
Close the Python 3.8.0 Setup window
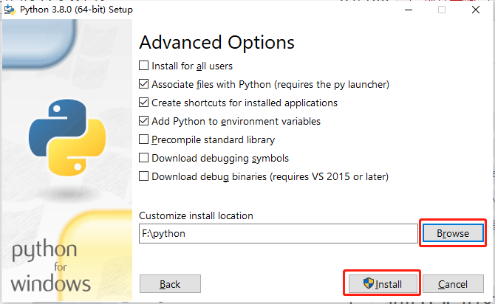coord(476,10)
